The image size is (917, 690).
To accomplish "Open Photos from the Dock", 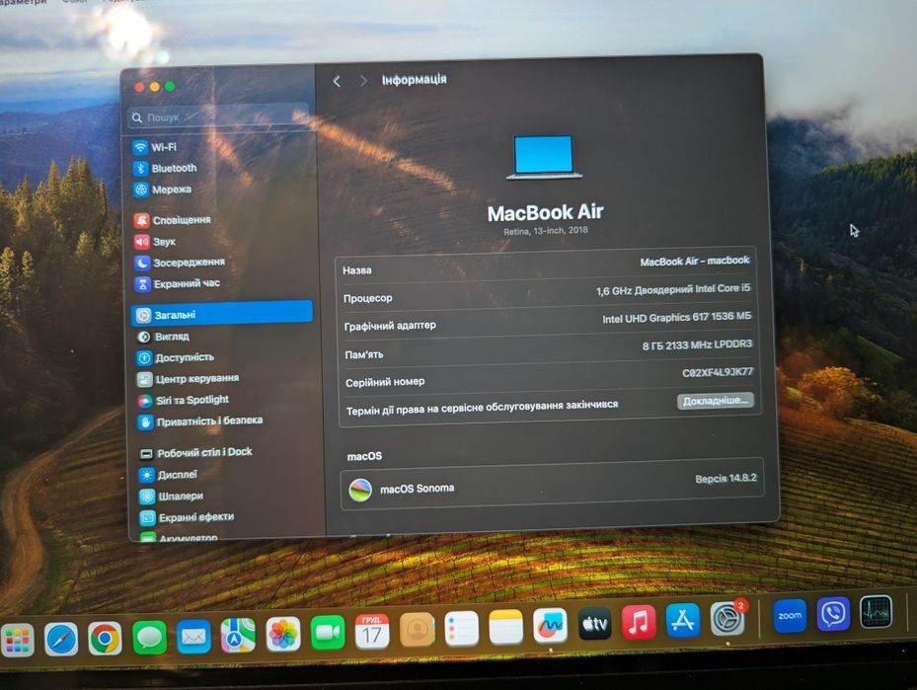I will pyautogui.click(x=283, y=634).
